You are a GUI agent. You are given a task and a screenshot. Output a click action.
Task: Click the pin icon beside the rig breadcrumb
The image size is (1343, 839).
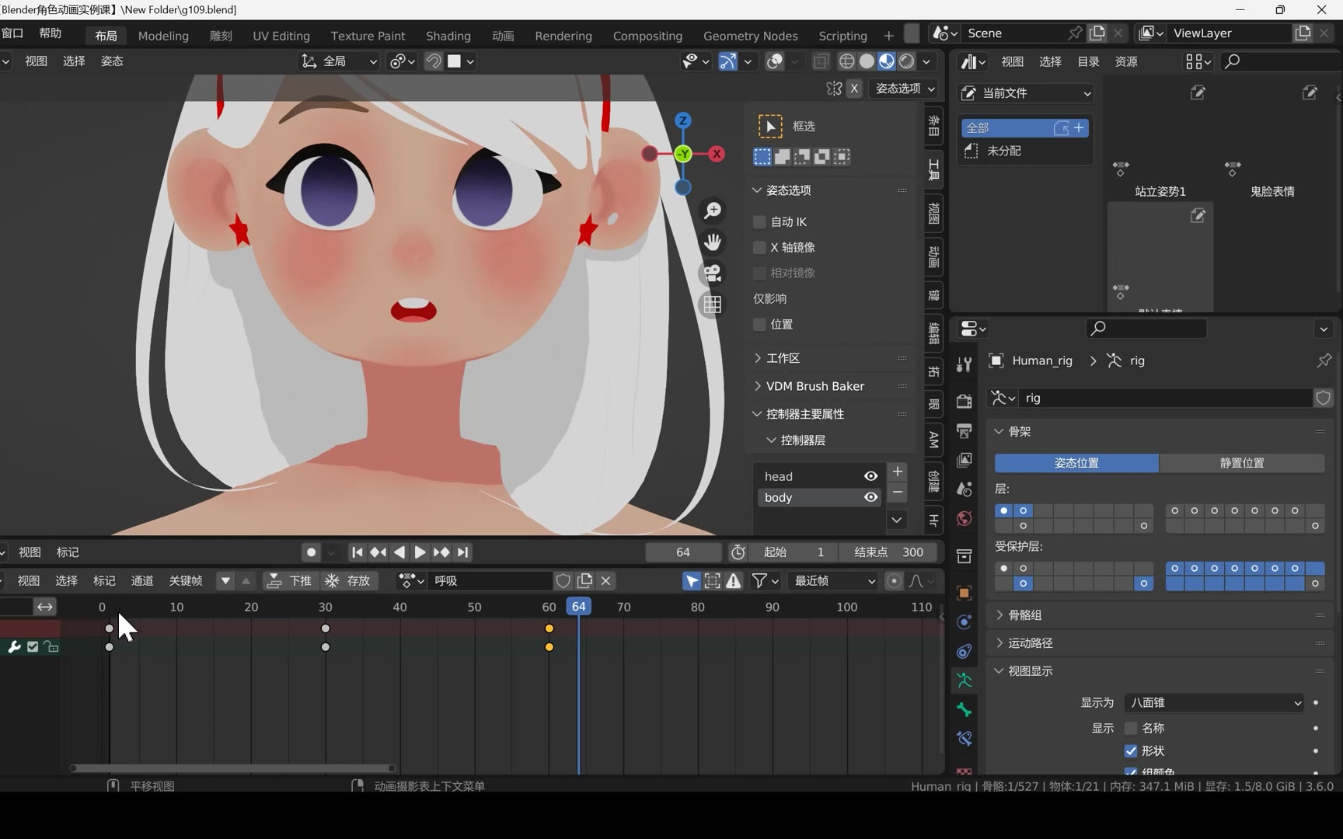[1324, 360]
